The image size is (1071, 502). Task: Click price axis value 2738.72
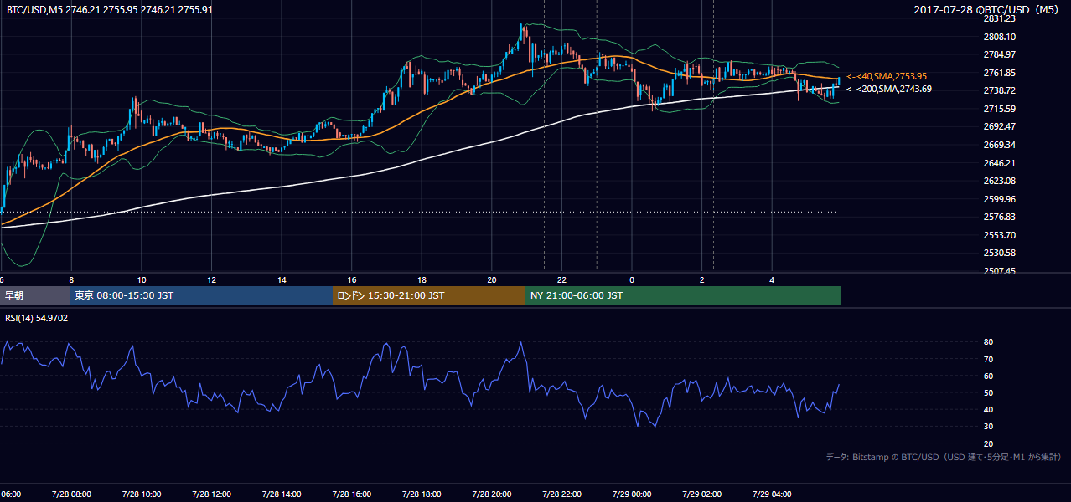[1000, 90]
